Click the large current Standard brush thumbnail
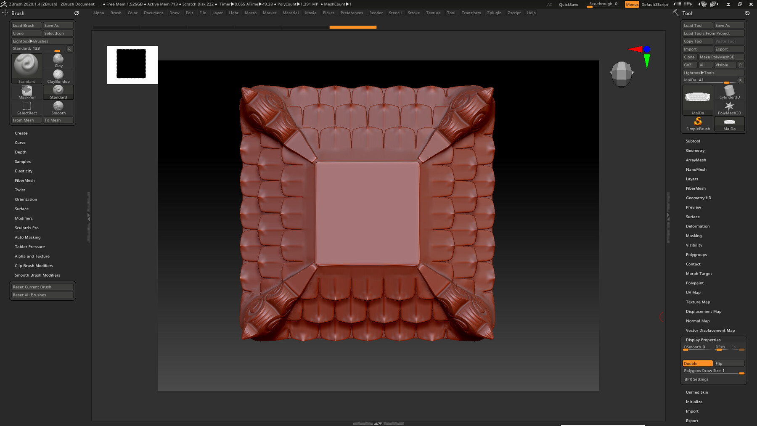 click(27, 68)
